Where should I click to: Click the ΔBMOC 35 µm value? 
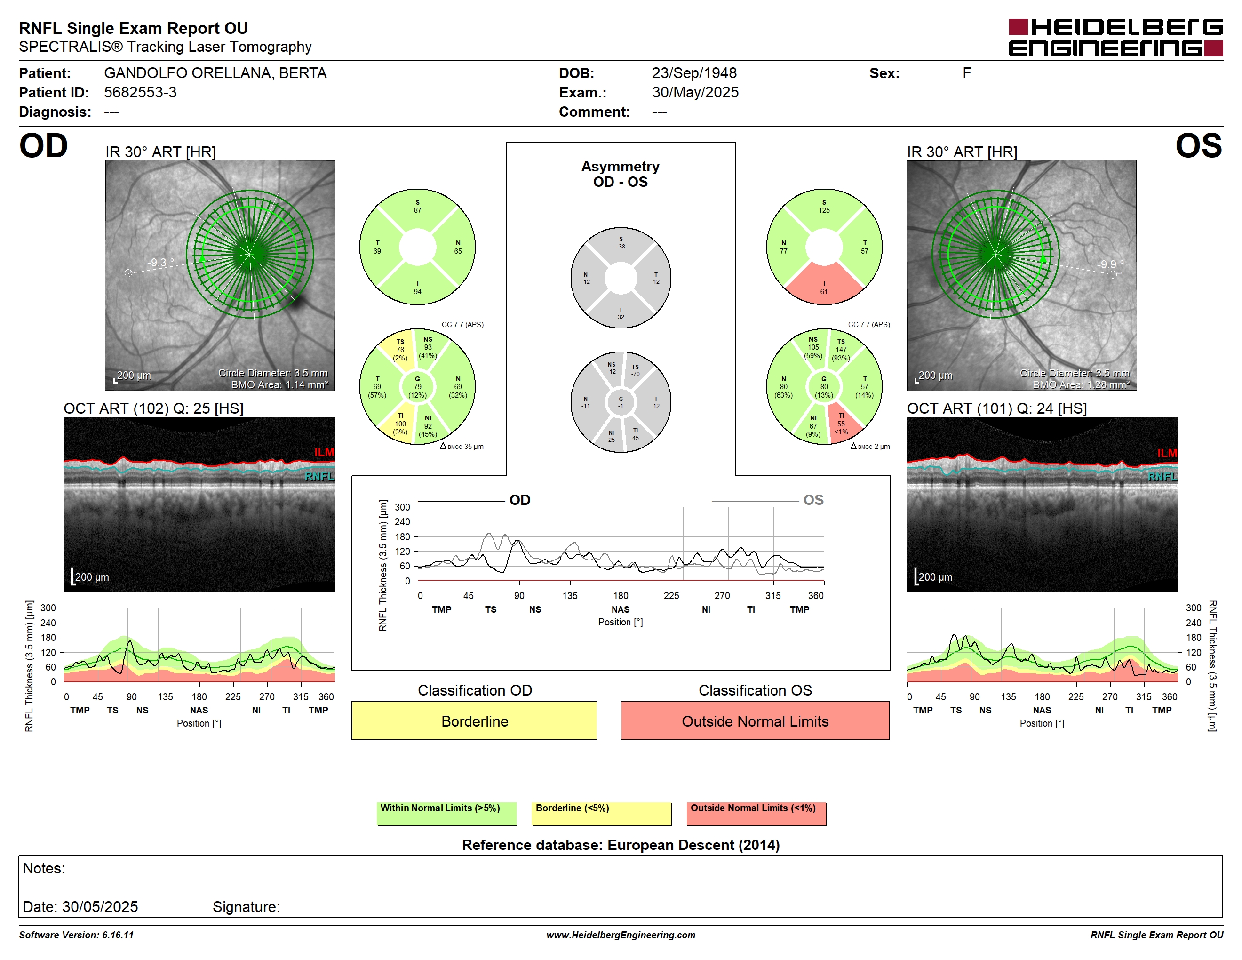(x=462, y=447)
